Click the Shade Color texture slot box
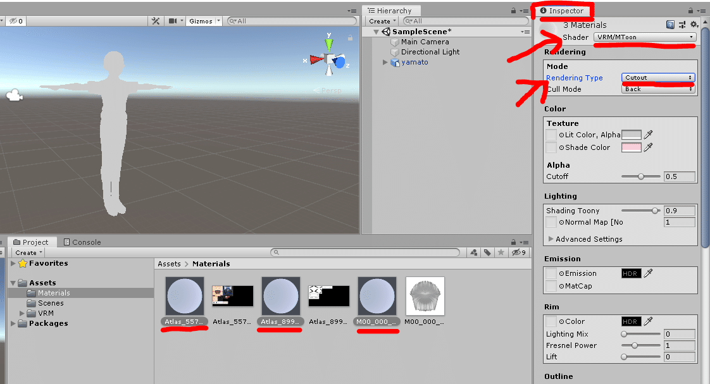Viewport: 710px width, 384px height. 551,147
